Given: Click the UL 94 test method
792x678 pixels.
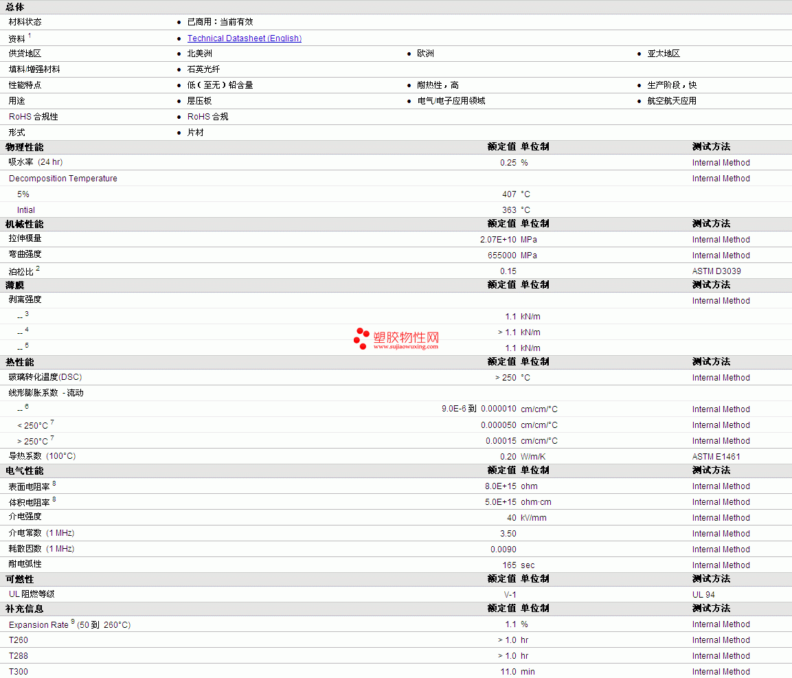Looking at the screenshot, I should pyautogui.click(x=703, y=595).
